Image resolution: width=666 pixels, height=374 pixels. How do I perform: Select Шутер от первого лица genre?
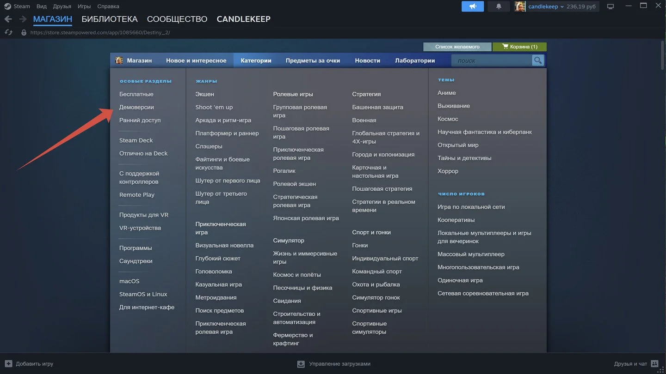coord(228,181)
